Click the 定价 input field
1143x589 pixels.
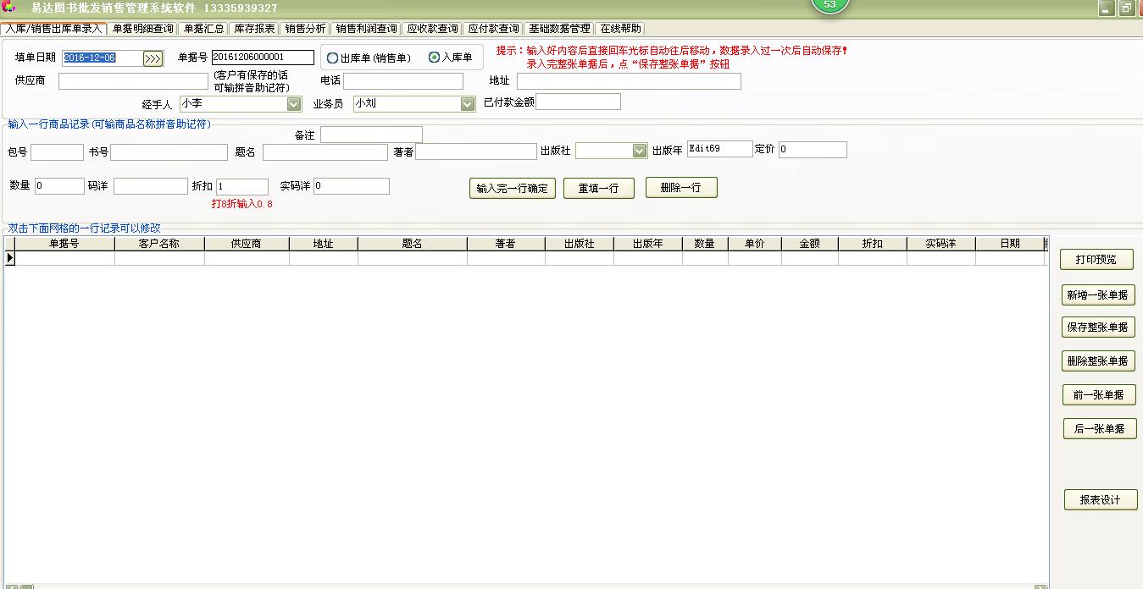pos(813,150)
